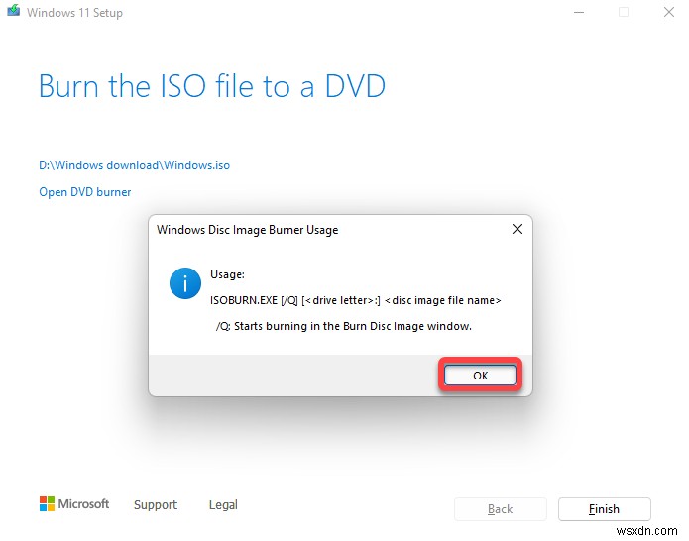Screen dimensions: 689x541
Task: Minimize the Windows 11 Setup window
Action: 579,12
